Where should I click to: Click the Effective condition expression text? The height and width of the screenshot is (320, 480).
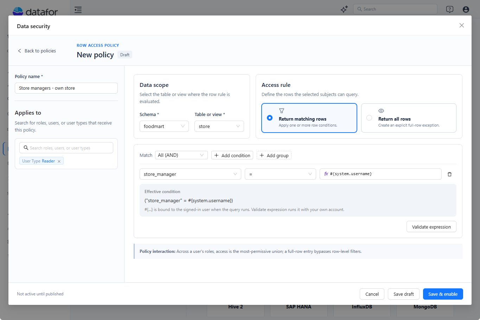pos(188,200)
